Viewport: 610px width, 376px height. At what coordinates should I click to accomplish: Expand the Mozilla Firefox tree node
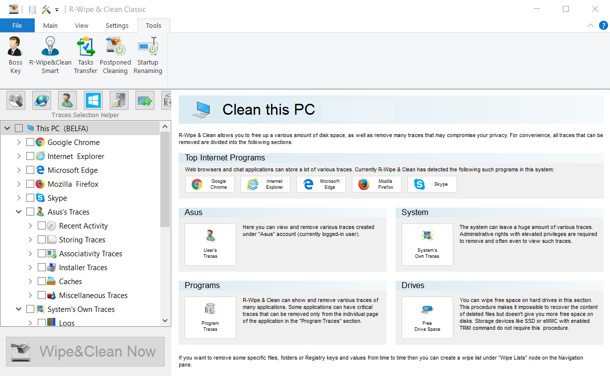tap(19, 184)
